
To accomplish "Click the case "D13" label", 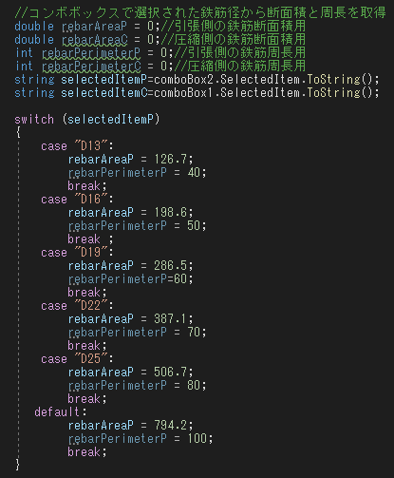I will pos(77,146).
